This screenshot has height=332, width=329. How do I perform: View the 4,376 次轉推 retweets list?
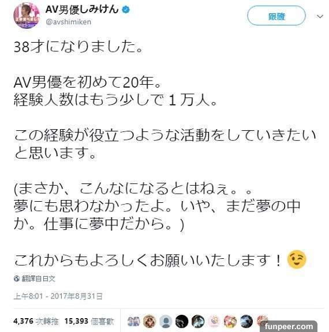coord(36,321)
